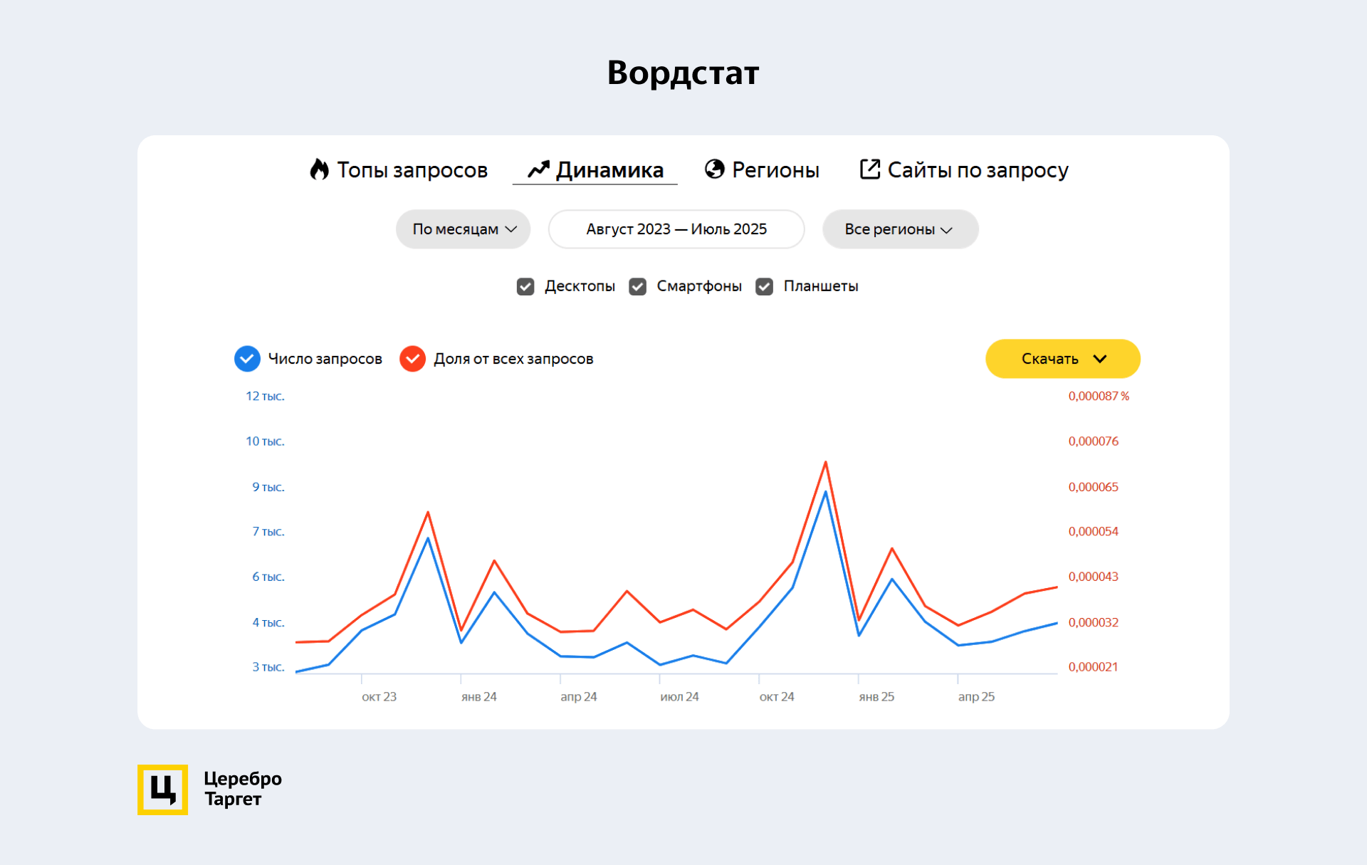The image size is (1367, 865).
Task: Click the globe icon beside Регионы
Action: 714,169
